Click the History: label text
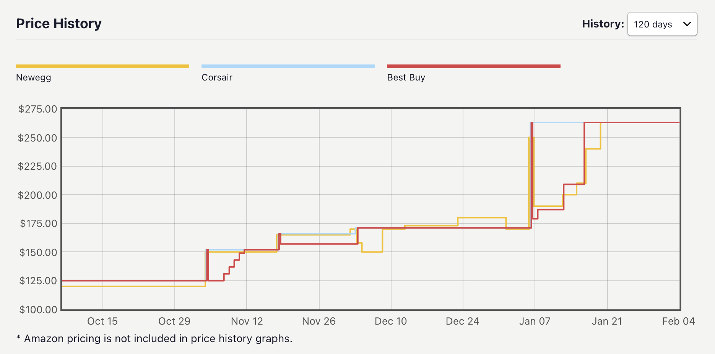The height and width of the screenshot is (354, 715). click(603, 24)
